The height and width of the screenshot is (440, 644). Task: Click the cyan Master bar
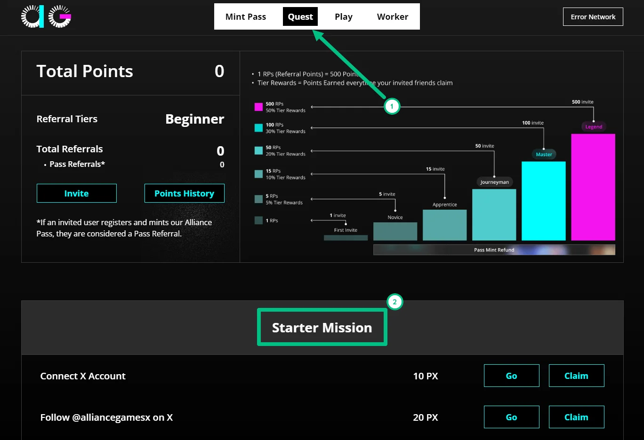544,201
